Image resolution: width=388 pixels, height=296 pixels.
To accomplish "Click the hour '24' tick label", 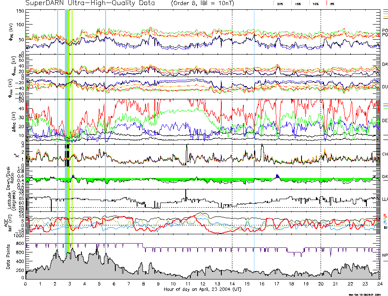I will [380, 284].
